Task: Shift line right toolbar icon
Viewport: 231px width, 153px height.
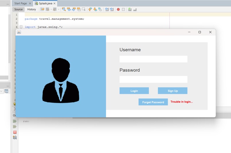Action: 112,9
